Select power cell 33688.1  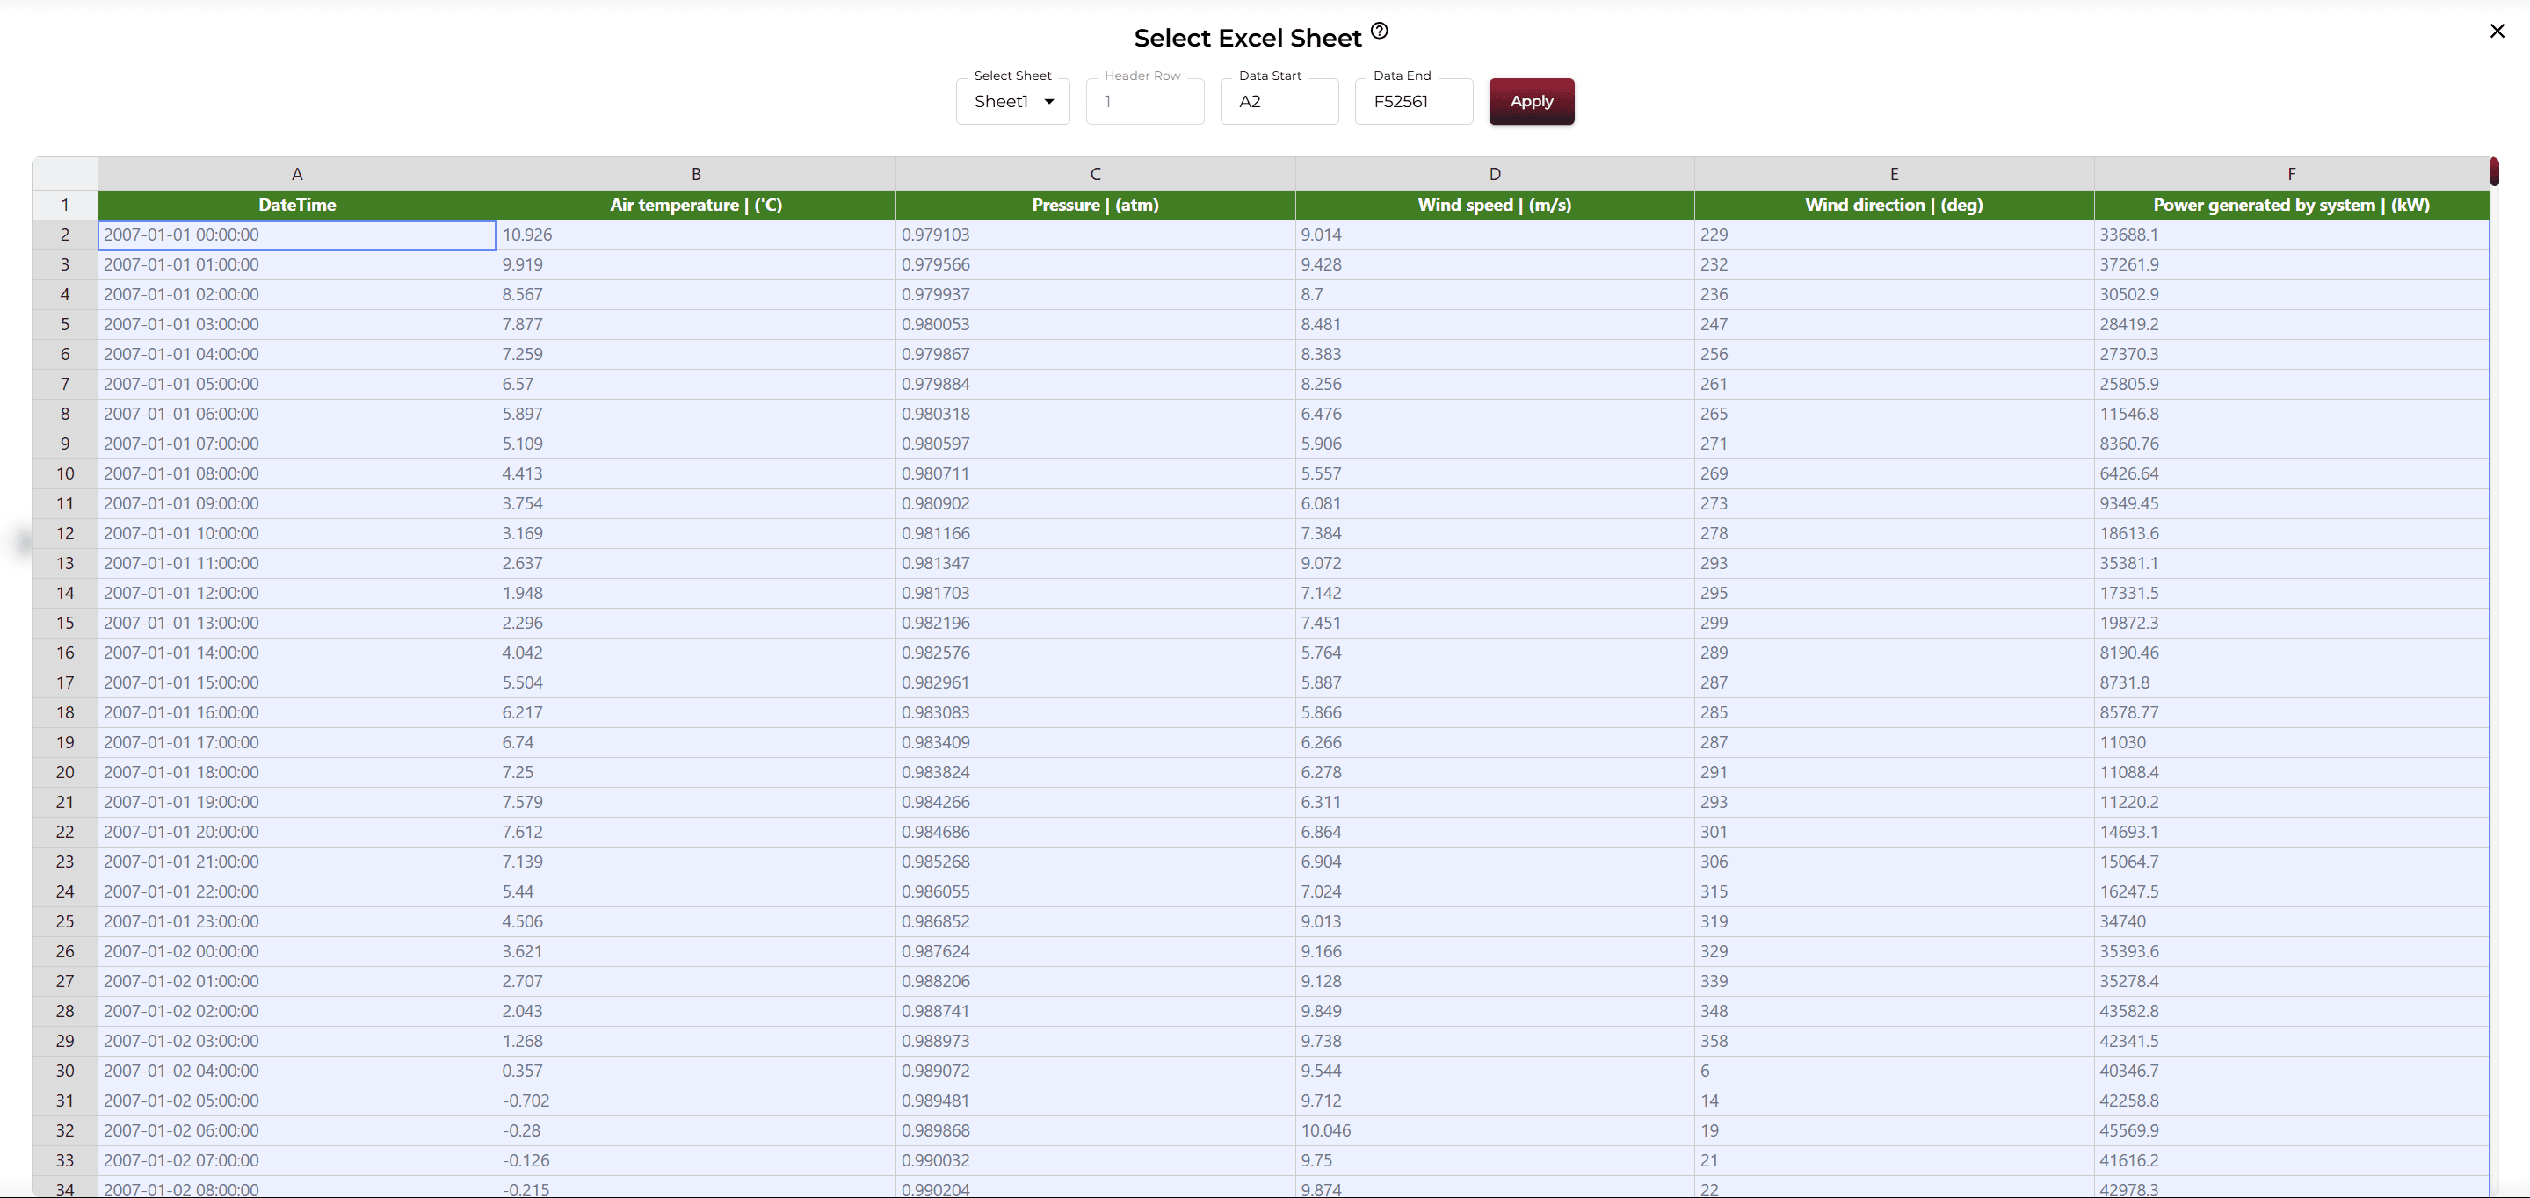pos(2291,235)
